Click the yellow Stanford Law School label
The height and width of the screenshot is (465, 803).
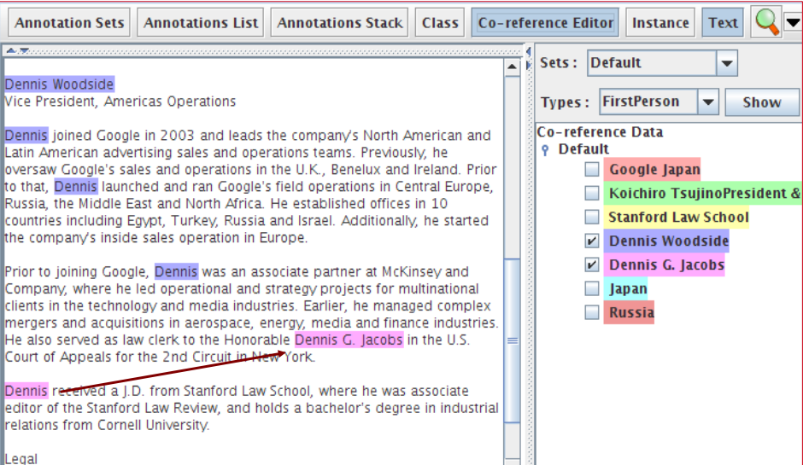click(678, 218)
